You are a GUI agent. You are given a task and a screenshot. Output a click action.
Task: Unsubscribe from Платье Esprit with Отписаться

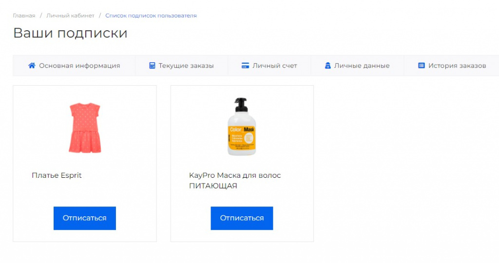click(x=84, y=218)
